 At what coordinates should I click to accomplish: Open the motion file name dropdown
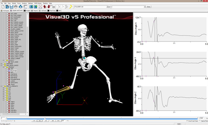[x=107, y=7]
